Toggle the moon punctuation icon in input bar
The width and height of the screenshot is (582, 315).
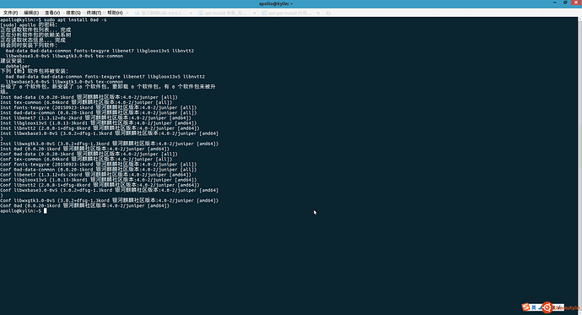(541, 307)
